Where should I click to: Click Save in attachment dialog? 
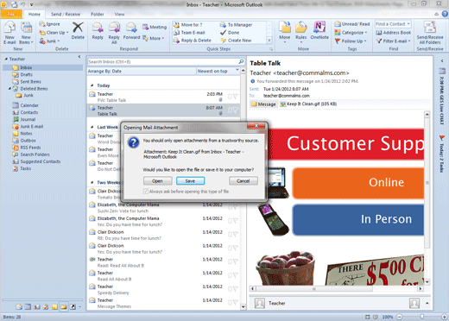190,181
